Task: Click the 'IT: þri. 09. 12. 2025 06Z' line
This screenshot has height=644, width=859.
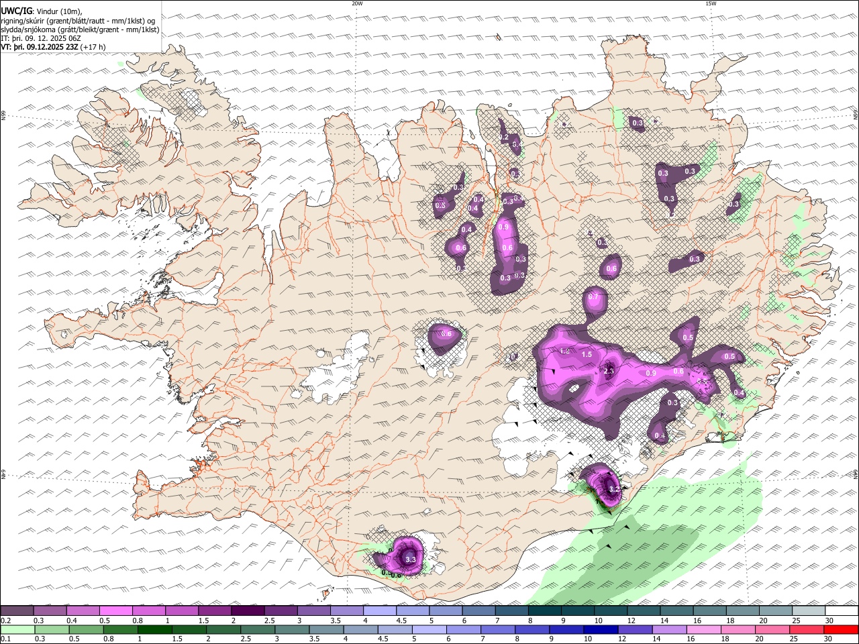Action: (41, 38)
